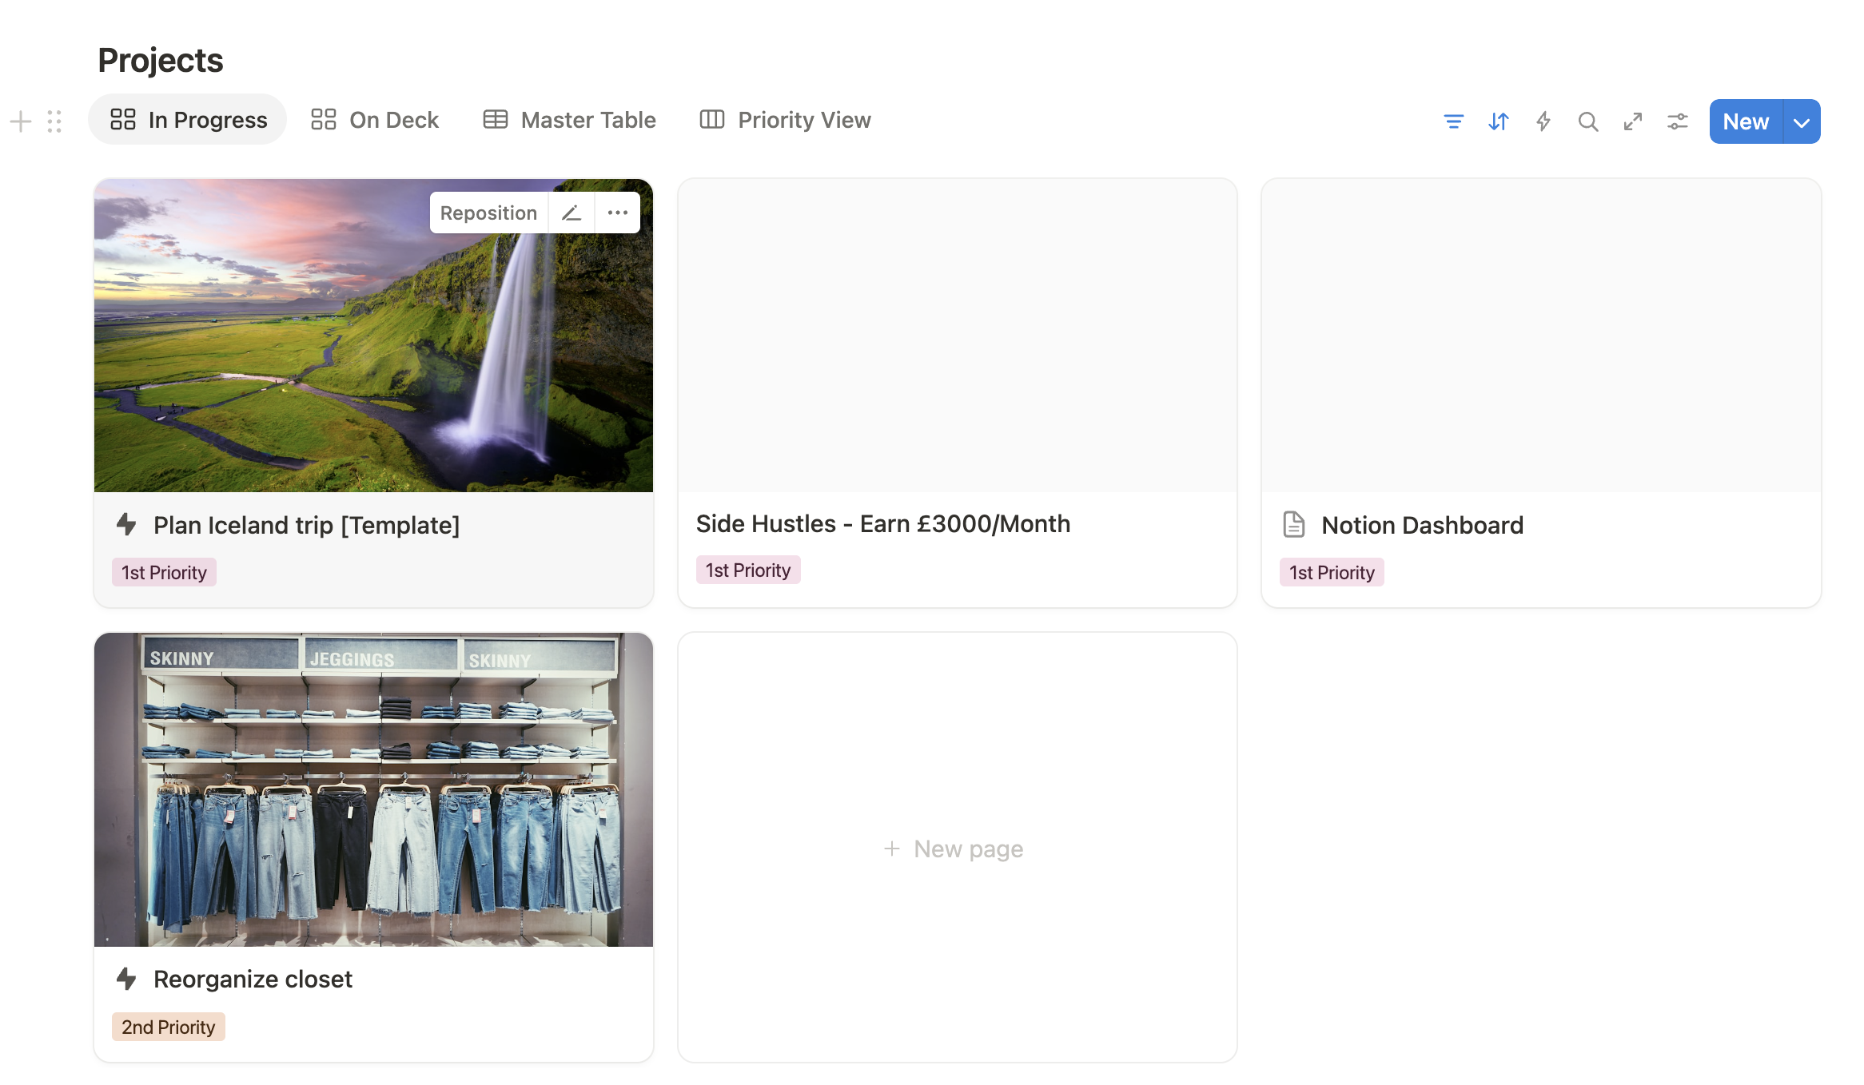Click gallery icon on In Progress tab
Viewport: 1864px width, 1085px height.
pyautogui.click(x=122, y=119)
